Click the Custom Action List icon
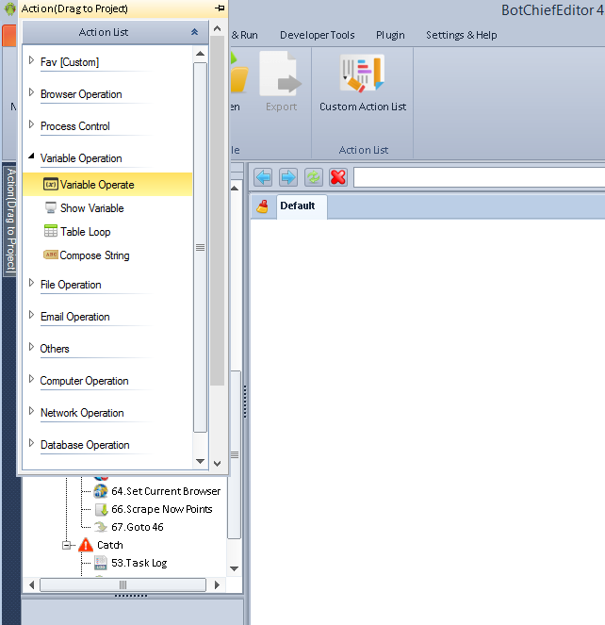Screen dimensions: 605x625 pyautogui.click(x=363, y=75)
